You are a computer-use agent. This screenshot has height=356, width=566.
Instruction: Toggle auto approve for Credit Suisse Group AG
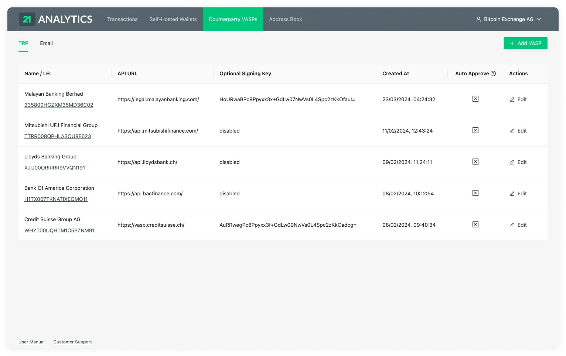tap(475, 225)
